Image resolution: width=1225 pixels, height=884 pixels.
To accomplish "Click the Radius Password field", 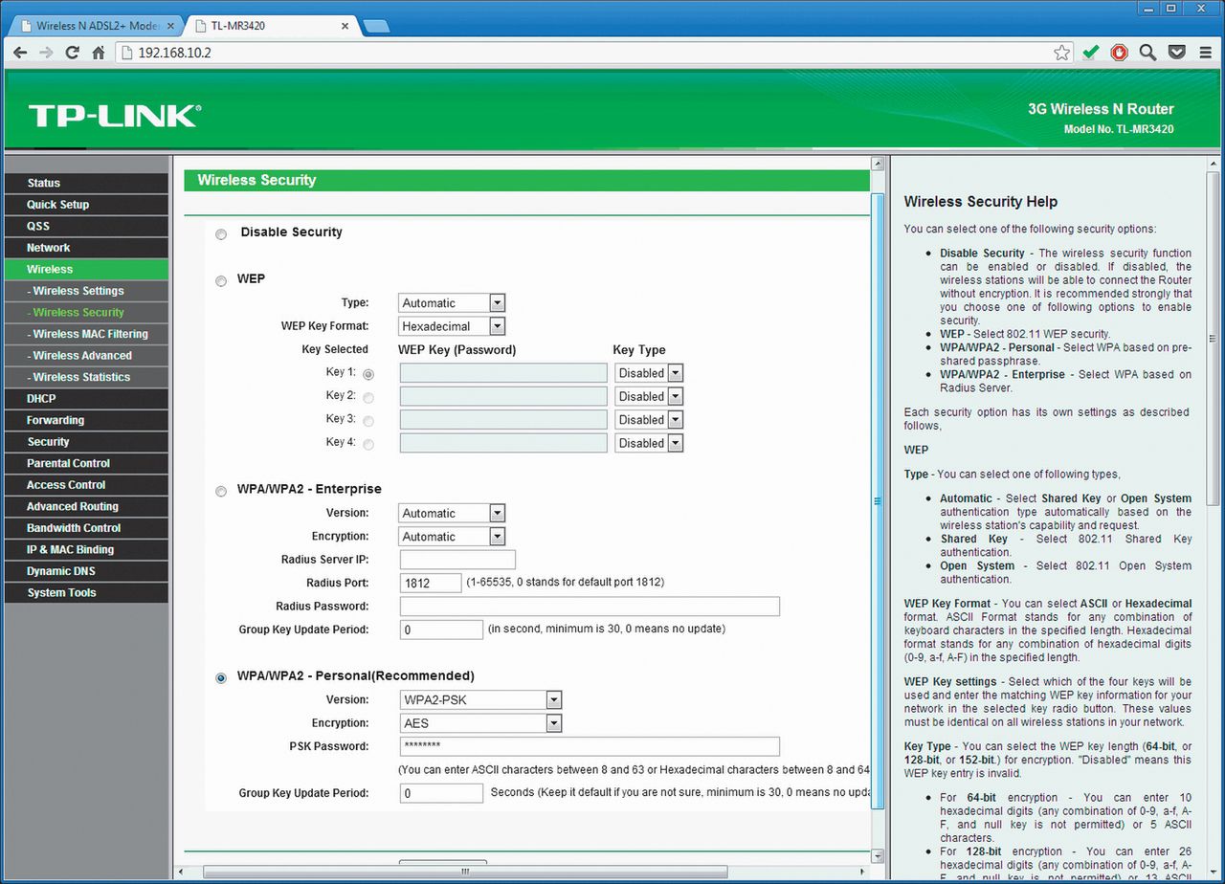I will coord(590,607).
